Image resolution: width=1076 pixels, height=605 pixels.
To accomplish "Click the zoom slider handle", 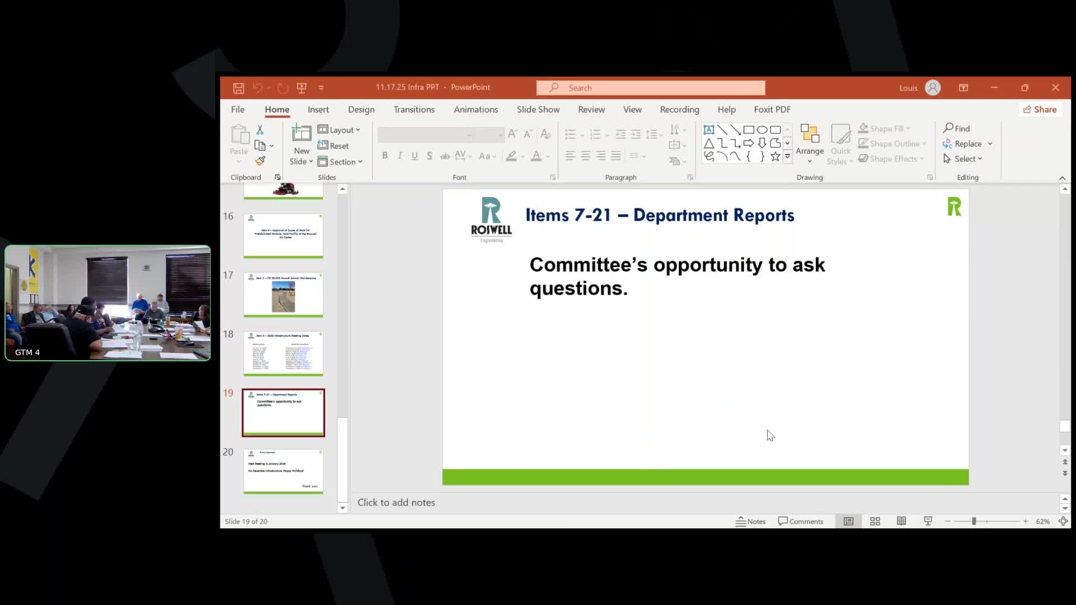I will point(974,522).
